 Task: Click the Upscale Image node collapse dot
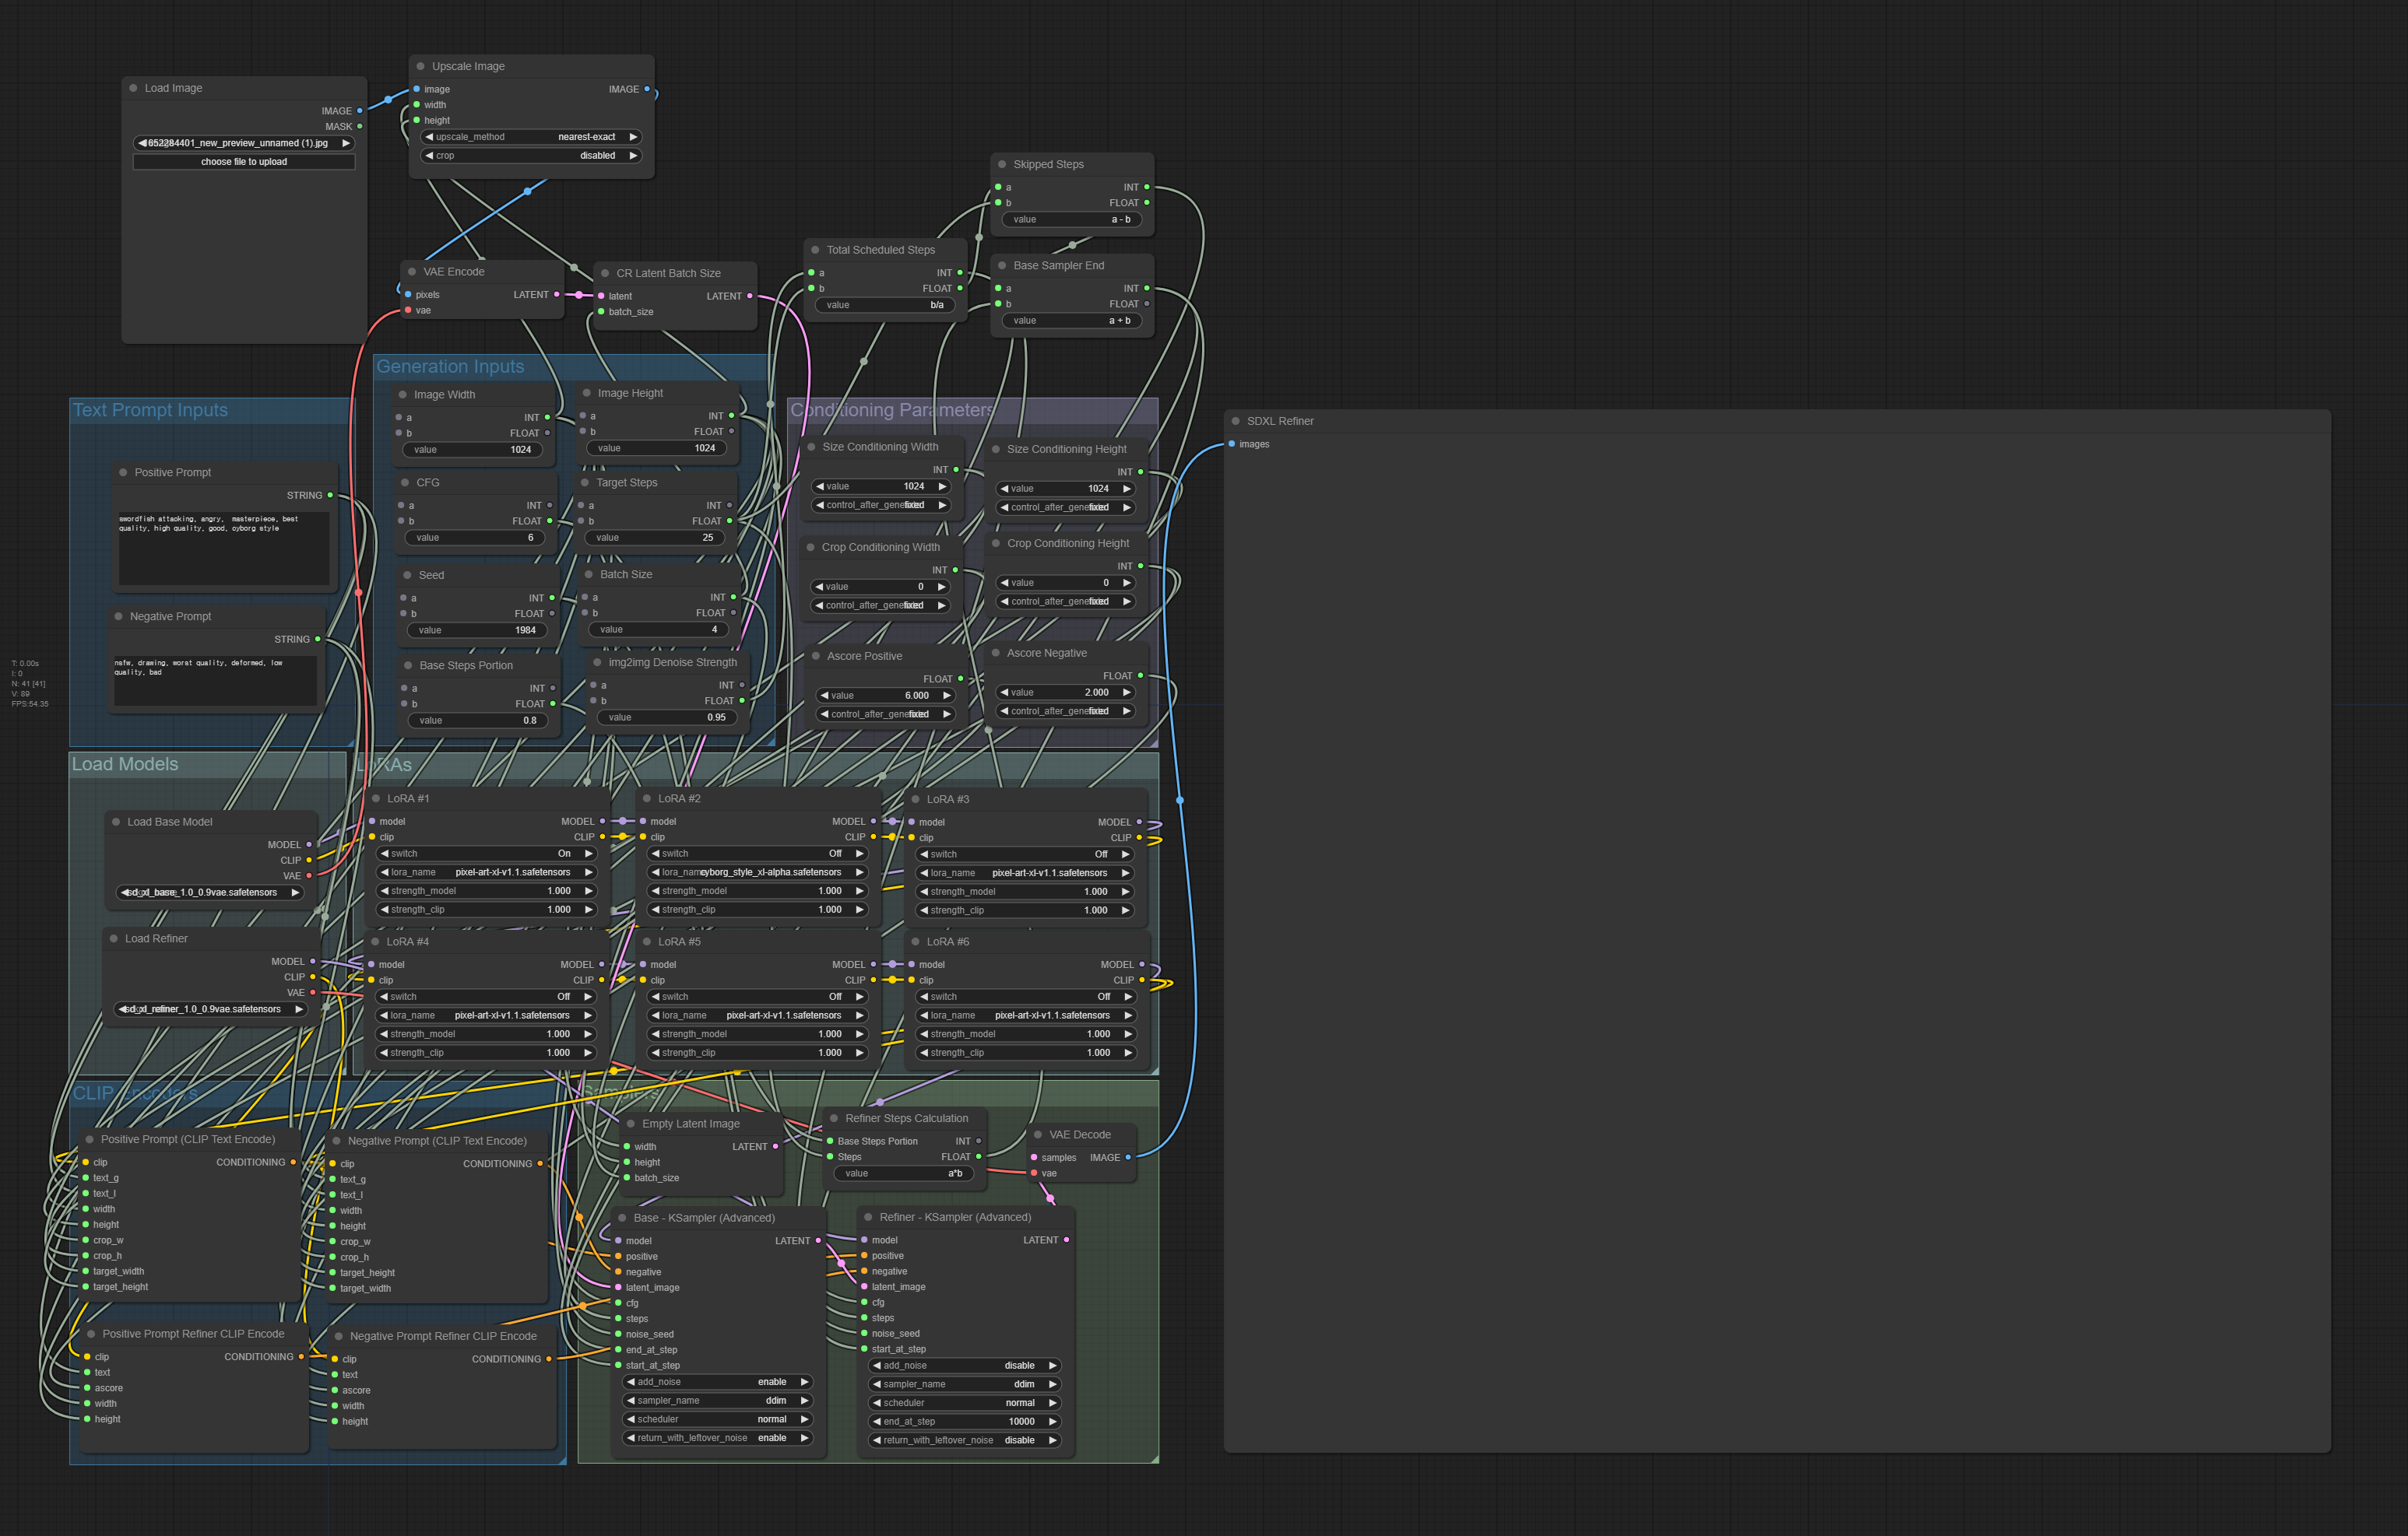[x=421, y=66]
